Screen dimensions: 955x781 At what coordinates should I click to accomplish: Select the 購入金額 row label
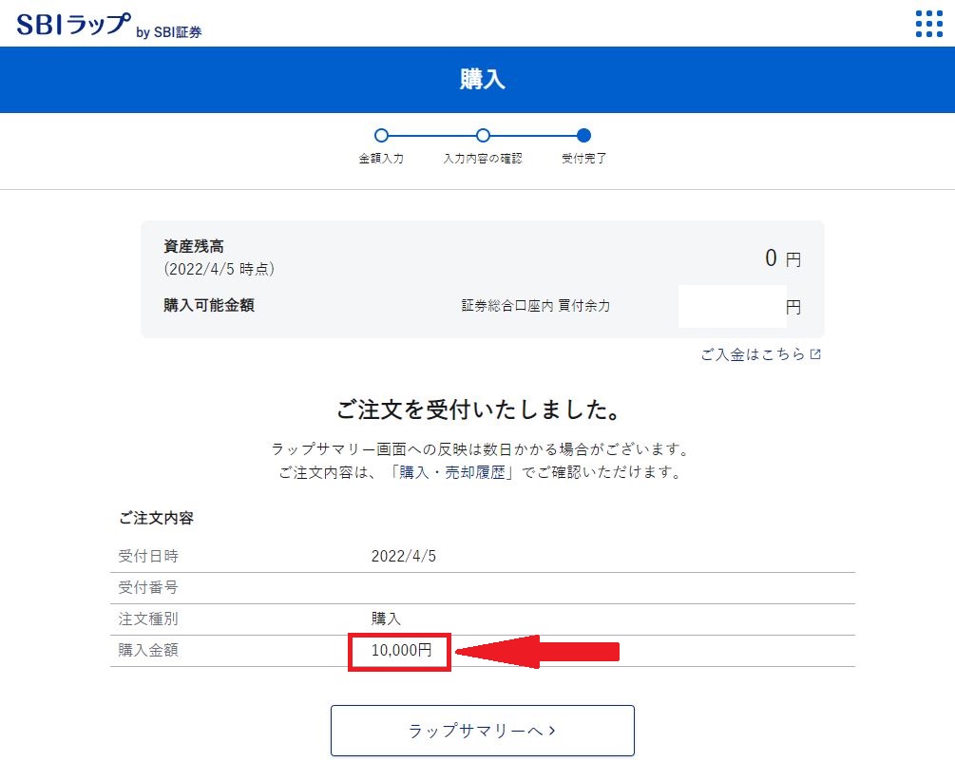coord(148,650)
